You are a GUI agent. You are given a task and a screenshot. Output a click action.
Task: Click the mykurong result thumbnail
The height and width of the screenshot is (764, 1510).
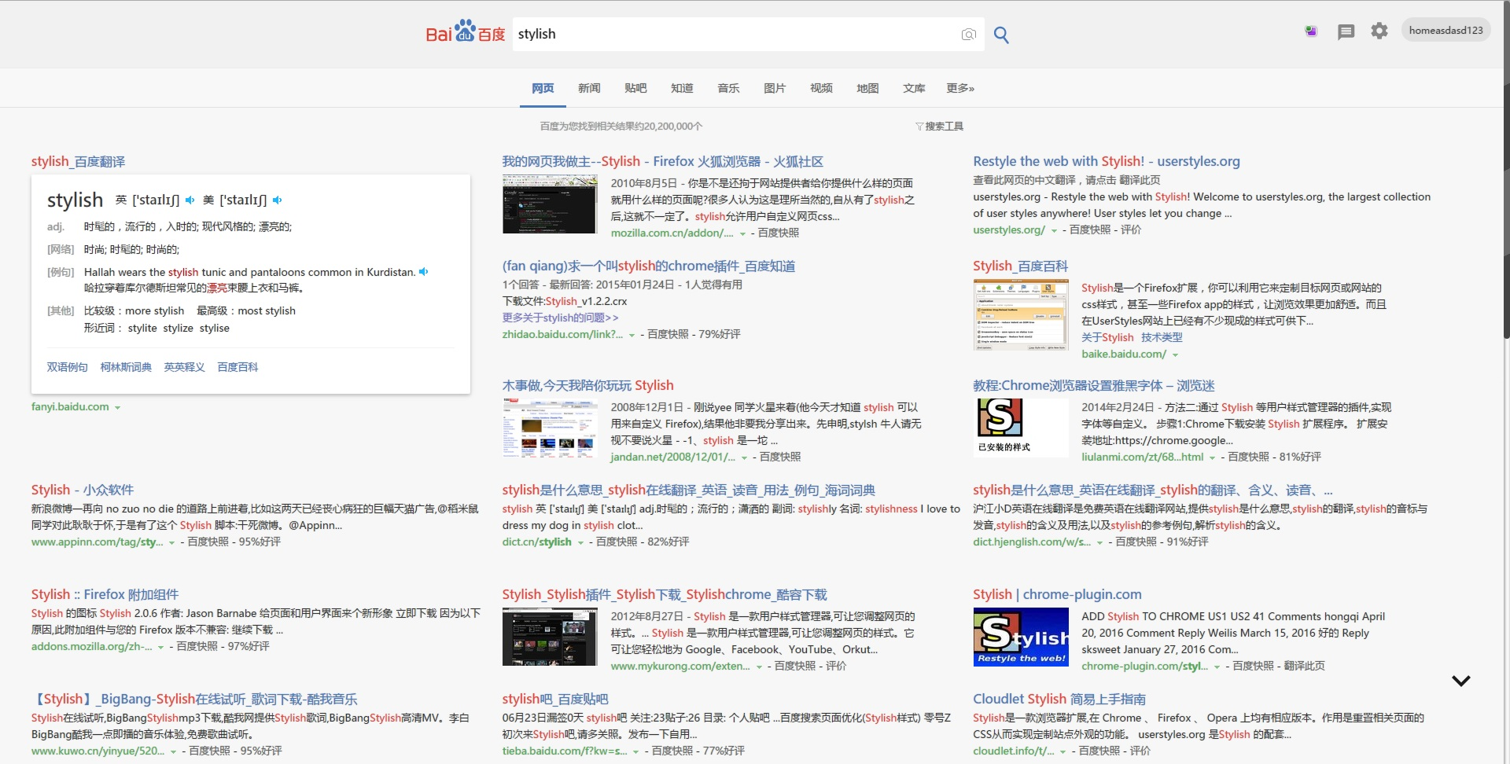pyautogui.click(x=550, y=637)
